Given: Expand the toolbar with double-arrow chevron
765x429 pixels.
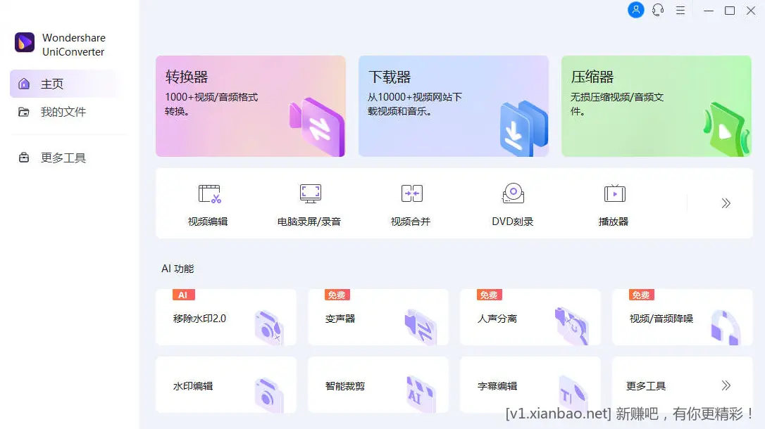Looking at the screenshot, I should coord(726,203).
